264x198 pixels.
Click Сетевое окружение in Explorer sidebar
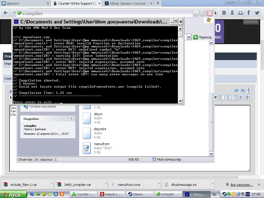tap(43, 106)
